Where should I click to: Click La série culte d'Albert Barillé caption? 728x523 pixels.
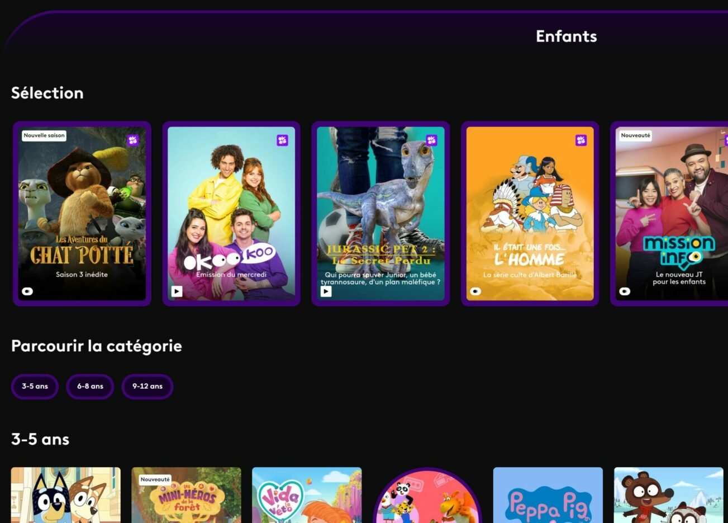pyautogui.click(x=530, y=275)
